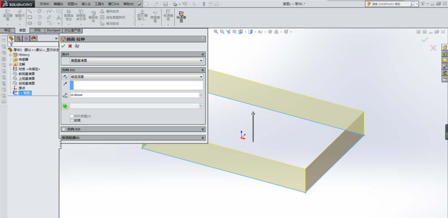Click the Display Style cube icon
448x218 pixels.
click(250, 32)
